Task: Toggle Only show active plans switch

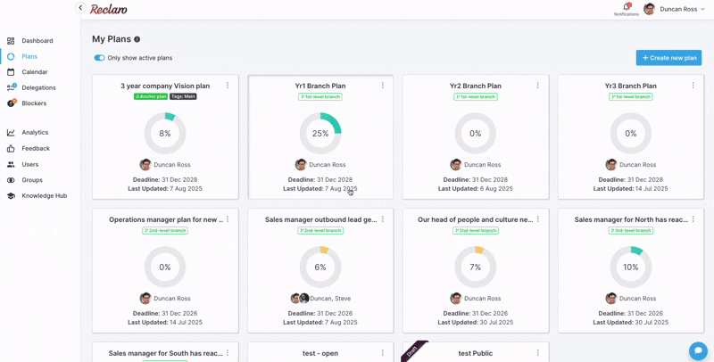Action: click(99, 58)
